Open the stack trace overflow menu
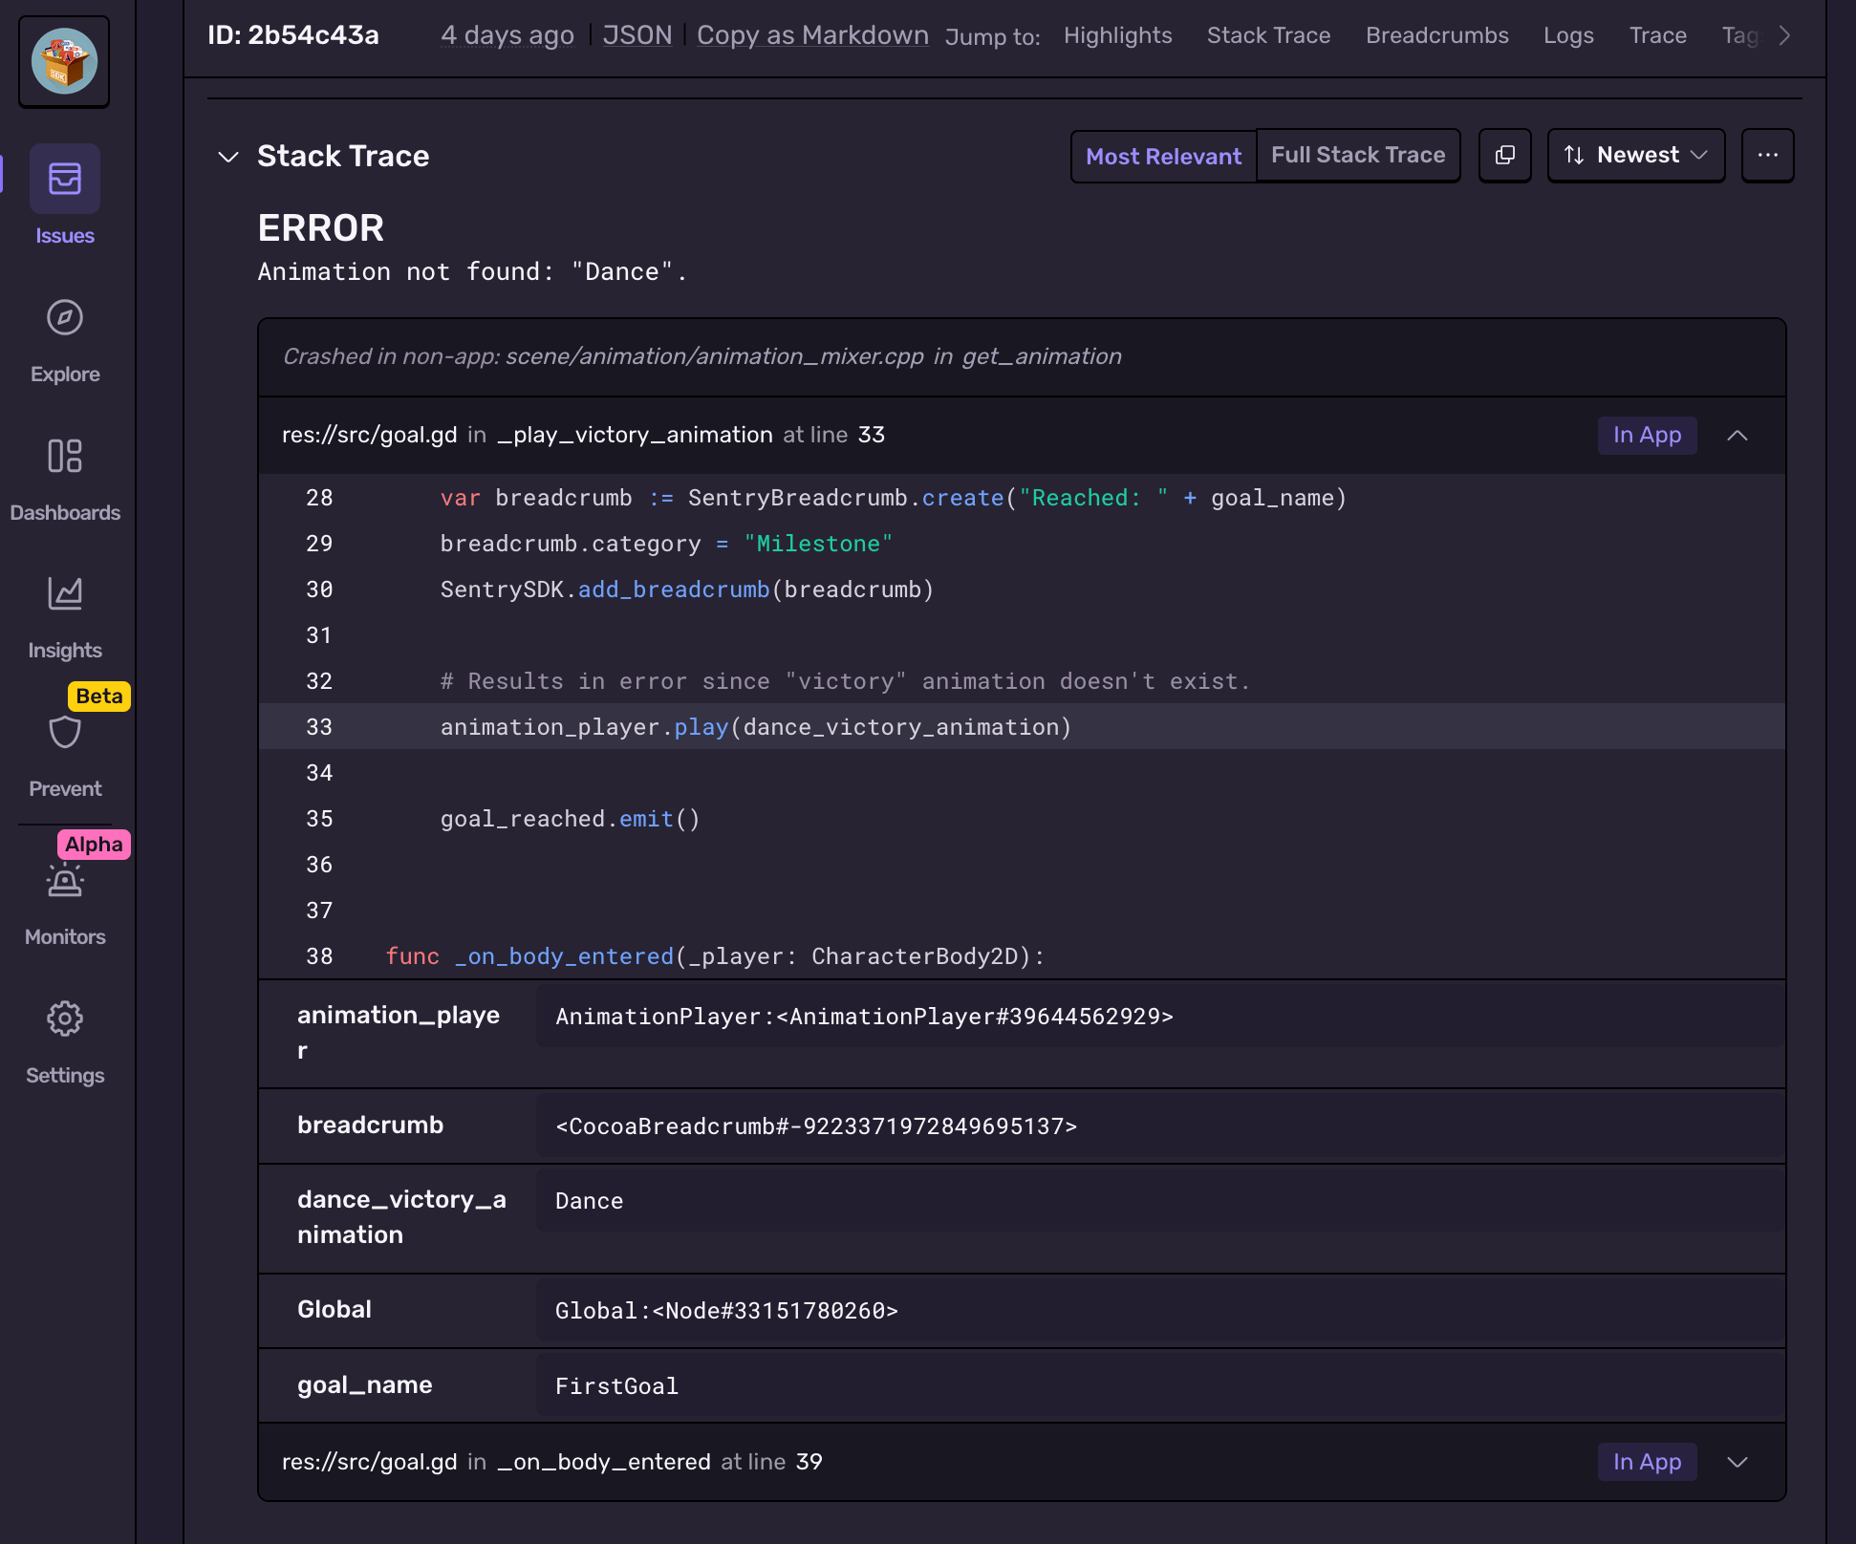This screenshot has height=1544, width=1856. click(x=1767, y=155)
